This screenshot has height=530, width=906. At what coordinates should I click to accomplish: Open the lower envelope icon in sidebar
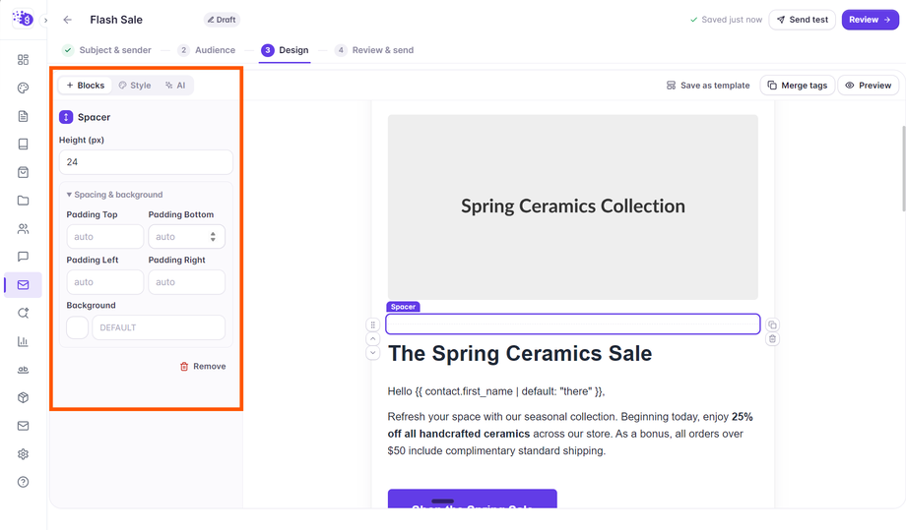click(x=23, y=426)
